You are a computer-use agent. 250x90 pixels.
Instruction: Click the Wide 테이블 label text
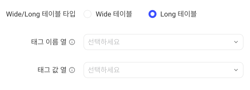point(114,14)
